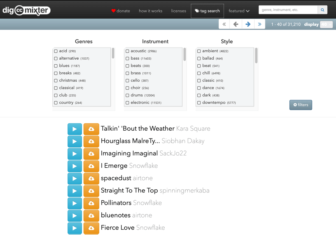336x235 pixels.
Task: Open the filters panel button
Action: click(x=300, y=105)
